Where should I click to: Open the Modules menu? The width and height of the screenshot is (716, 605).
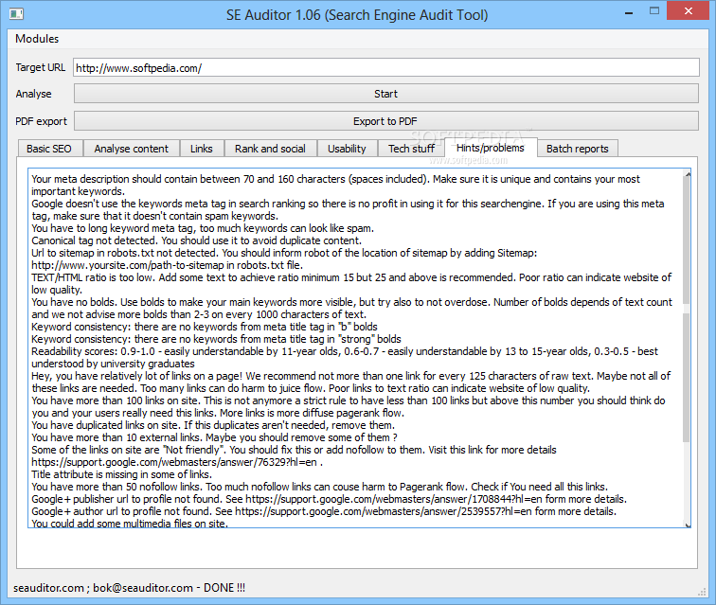(37, 39)
